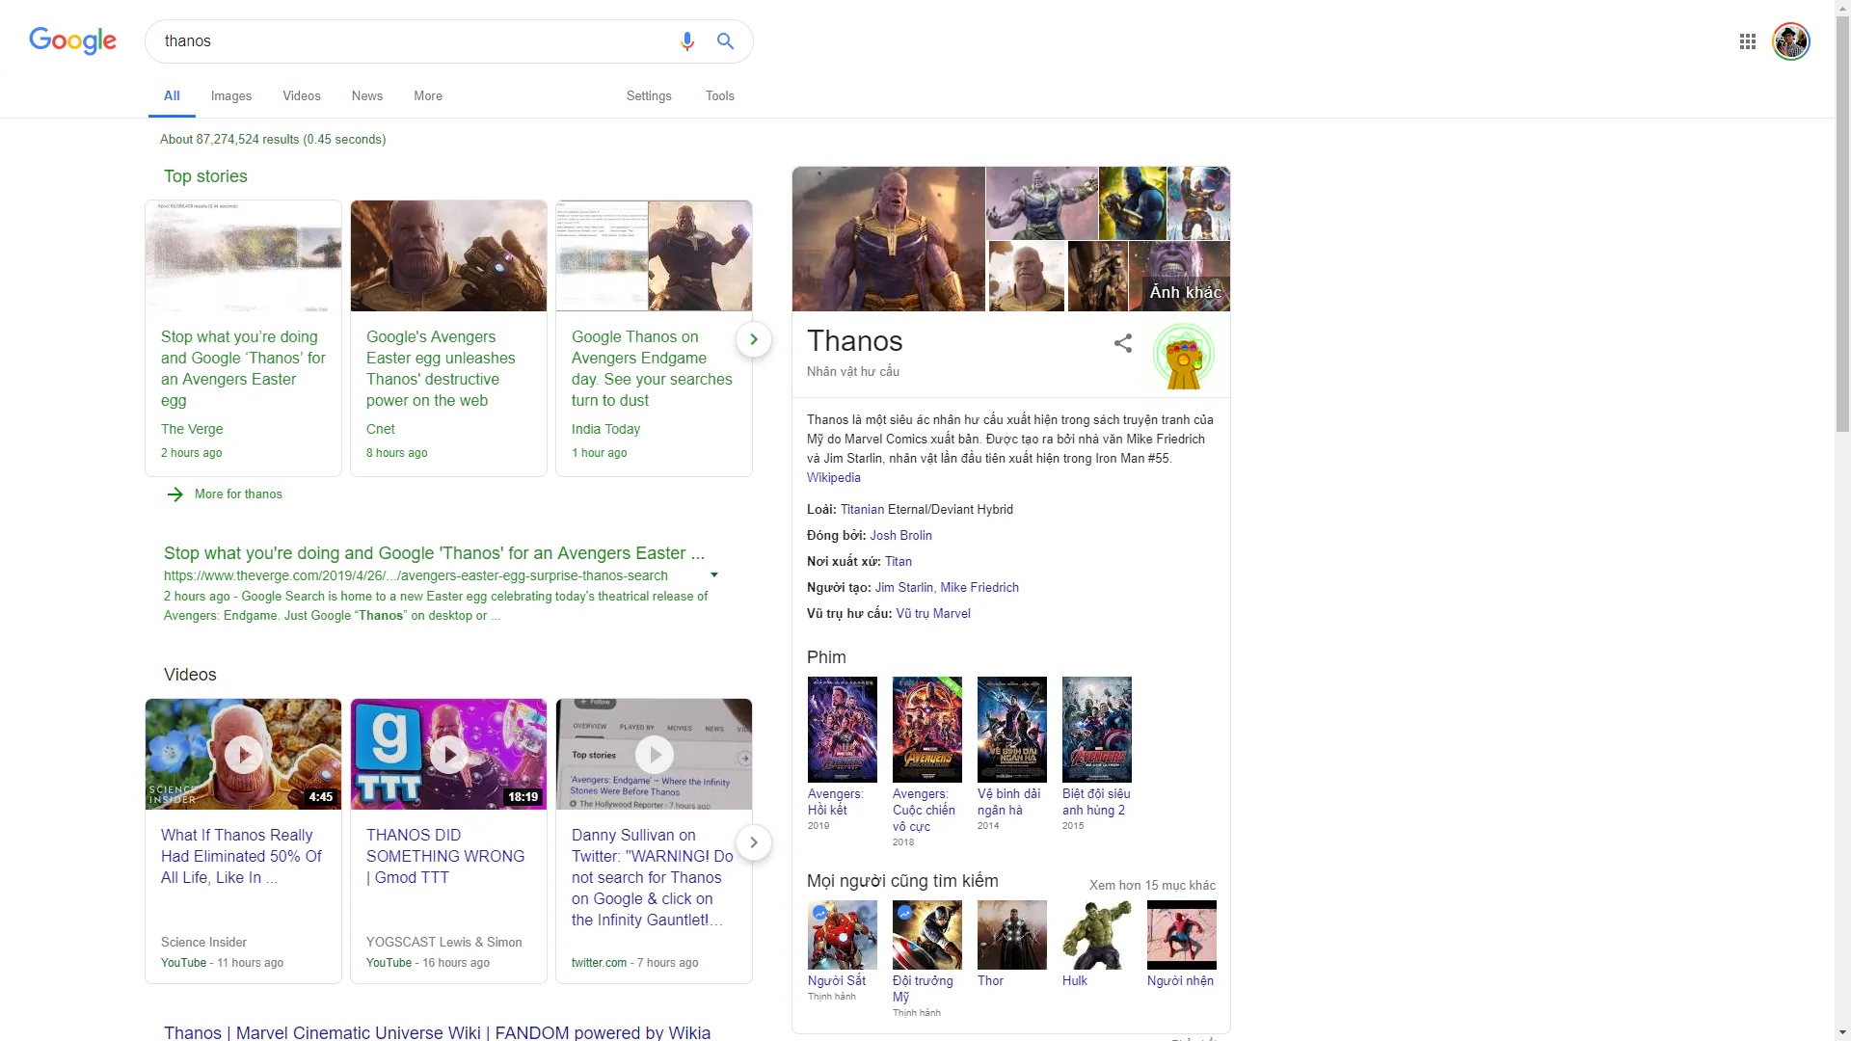Advance the Videos carousel
The width and height of the screenshot is (1851, 1041).
[754, 842]
